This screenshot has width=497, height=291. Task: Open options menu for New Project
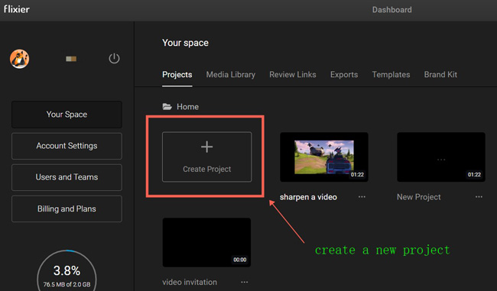tap(479, 196)
